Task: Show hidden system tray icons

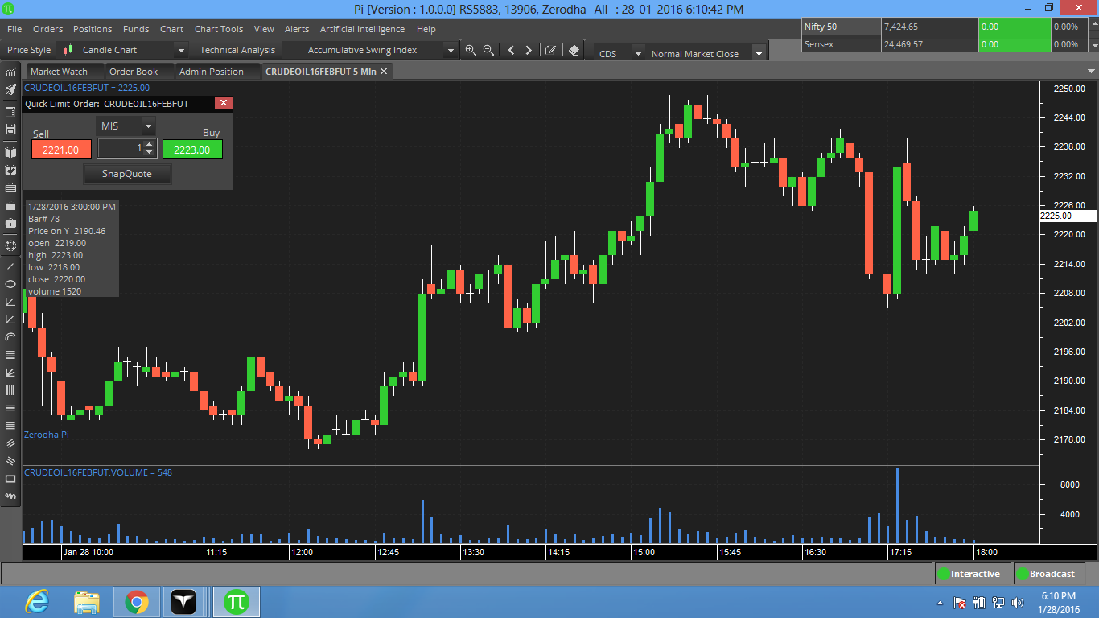Action: click(x=940, y=602)
